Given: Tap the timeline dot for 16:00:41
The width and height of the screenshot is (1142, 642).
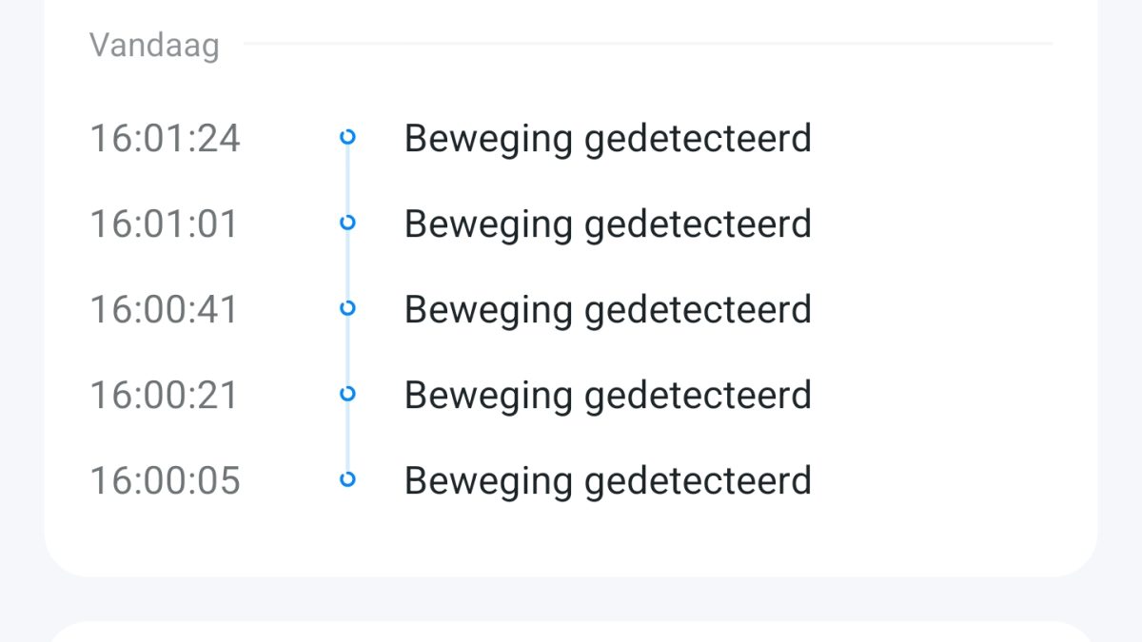Looking at the screenshot, I should [x=347, y=308].
